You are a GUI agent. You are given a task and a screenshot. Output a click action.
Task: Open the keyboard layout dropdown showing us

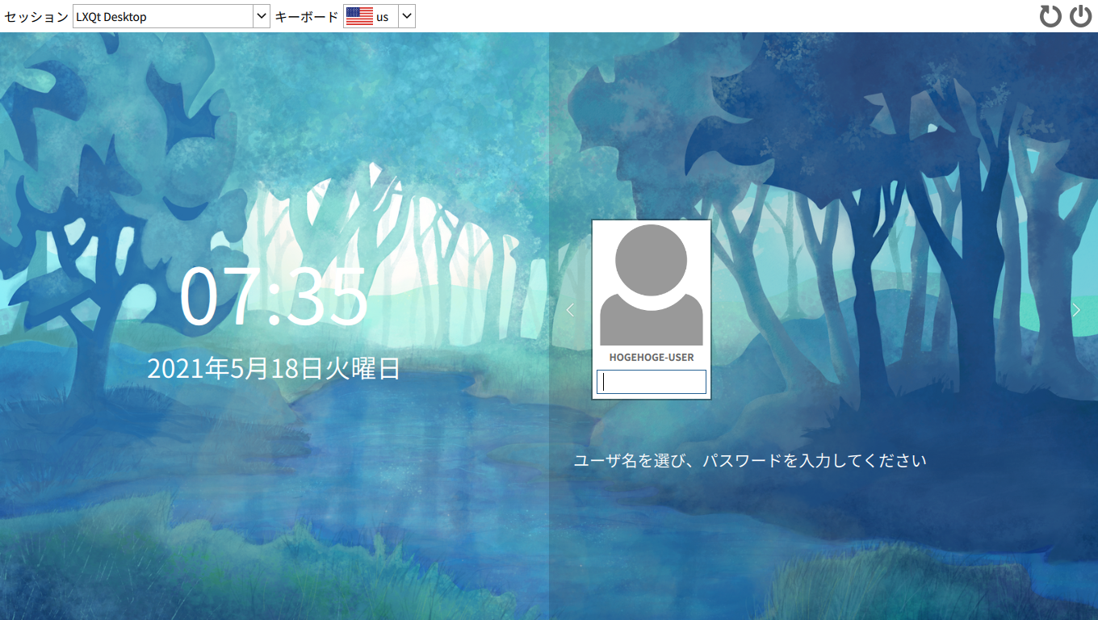tap(379, 16)
